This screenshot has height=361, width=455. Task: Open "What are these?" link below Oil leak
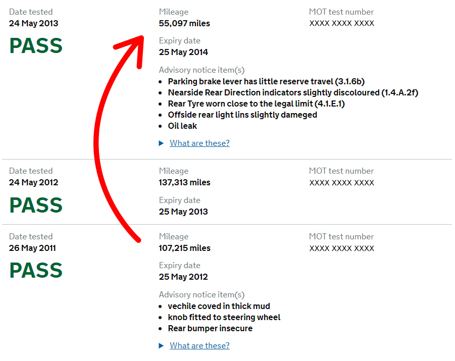(199, 143)
